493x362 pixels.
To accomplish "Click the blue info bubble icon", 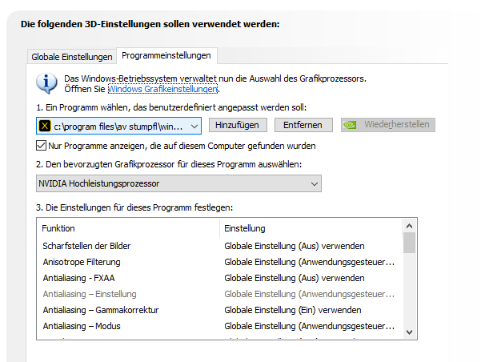I will tap(46, 83).
